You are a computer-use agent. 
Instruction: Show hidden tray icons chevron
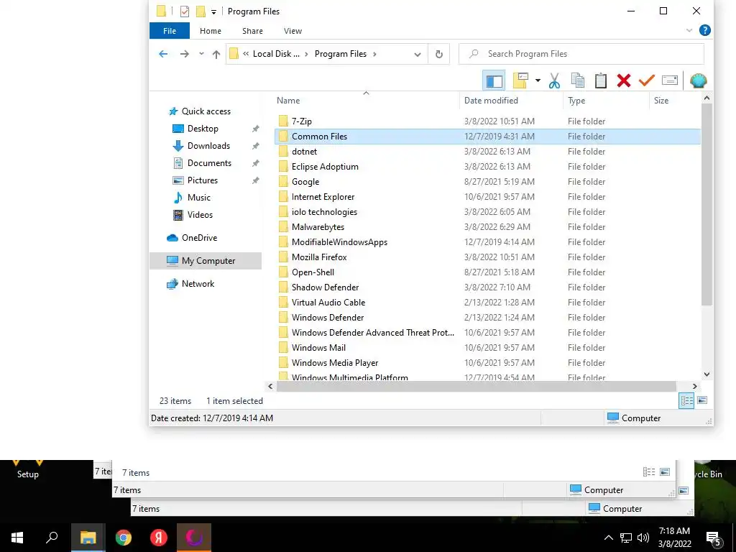608,538
